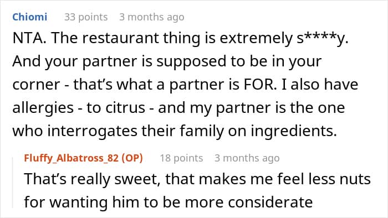Click the word allergies in the comment
Image resolution: width=388 pixels, height=218 pixels.
pyautogui.click(x=43, y=108)
